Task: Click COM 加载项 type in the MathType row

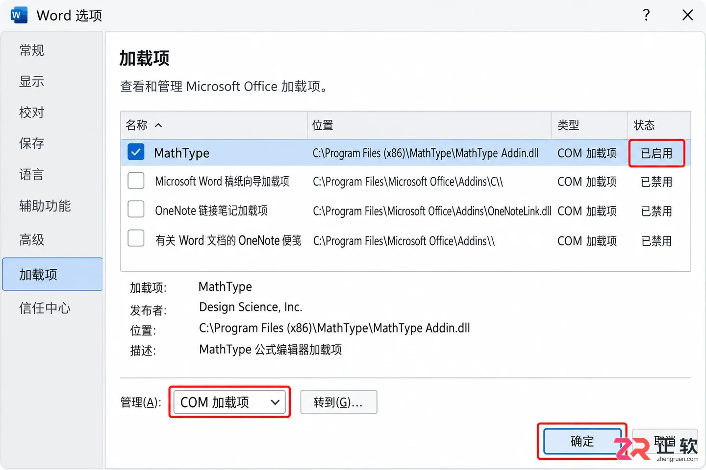Action: pyautogui.click(x=587, y=153)
